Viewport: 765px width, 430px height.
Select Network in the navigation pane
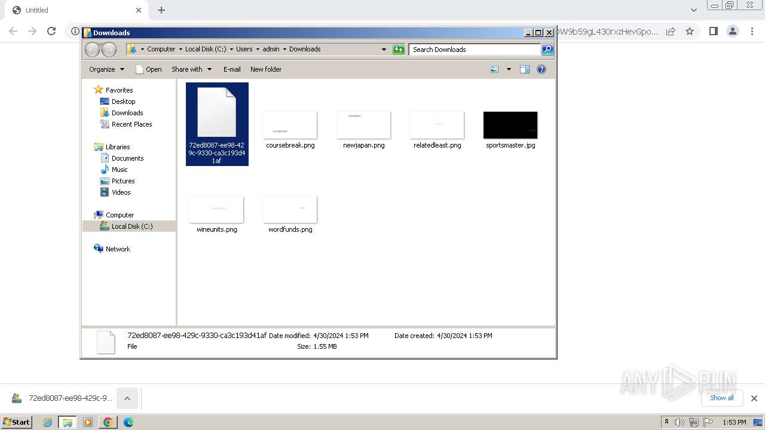coord(118,249)
